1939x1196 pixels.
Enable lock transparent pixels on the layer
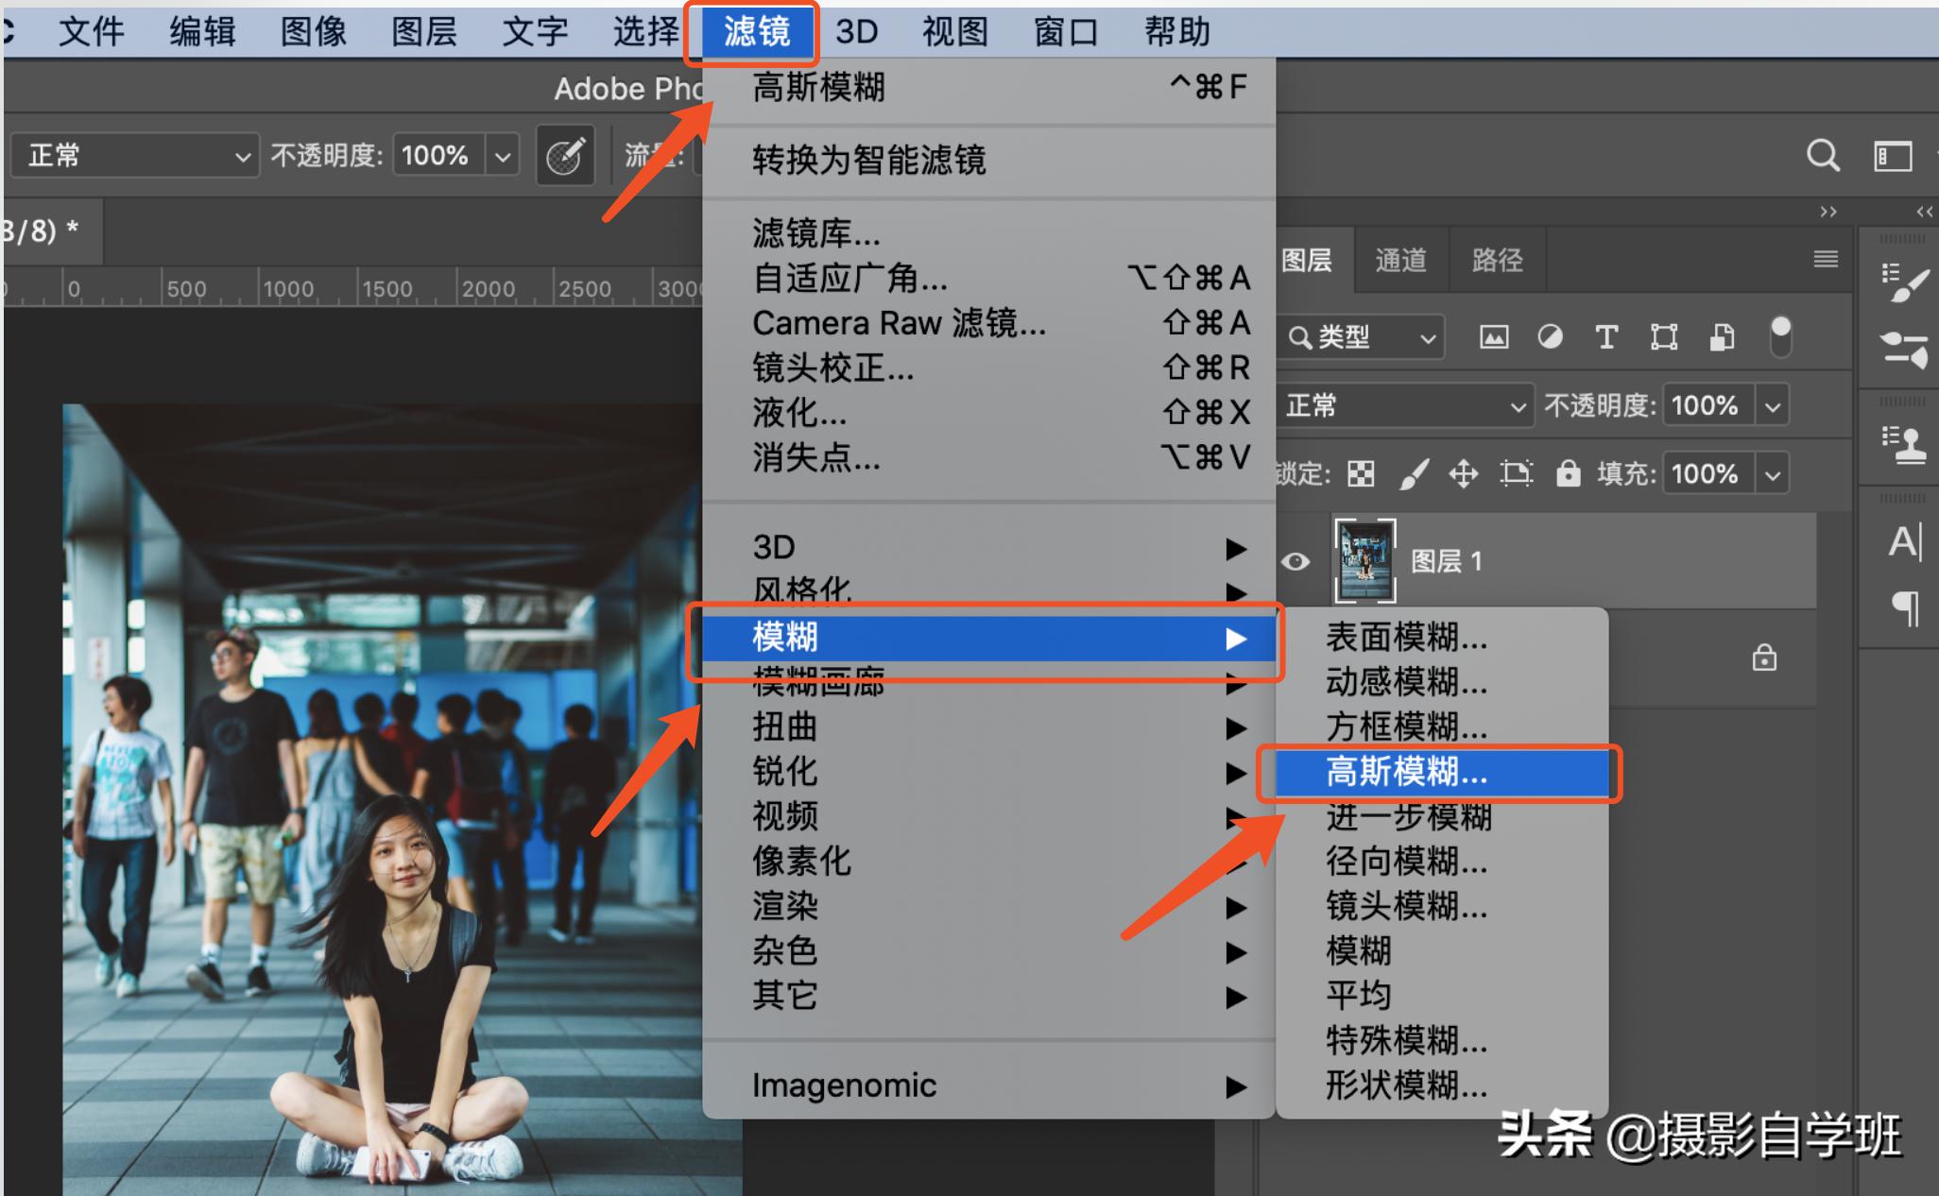1361,472
